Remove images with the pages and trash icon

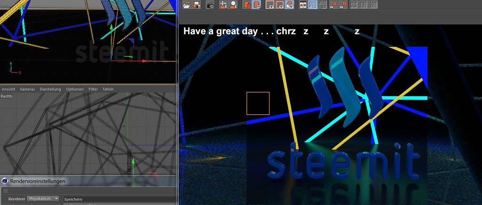click(x=247, y=5)
